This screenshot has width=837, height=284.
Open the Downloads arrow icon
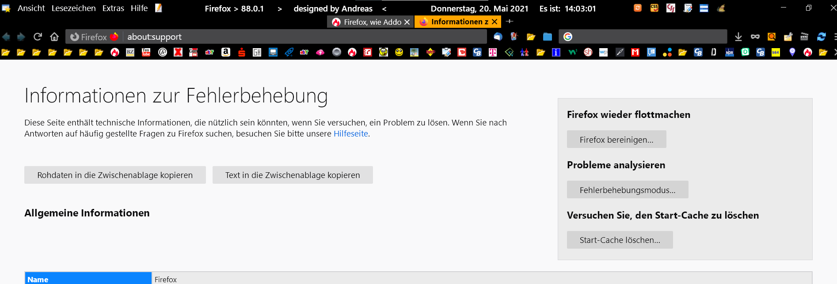[738, 37]
